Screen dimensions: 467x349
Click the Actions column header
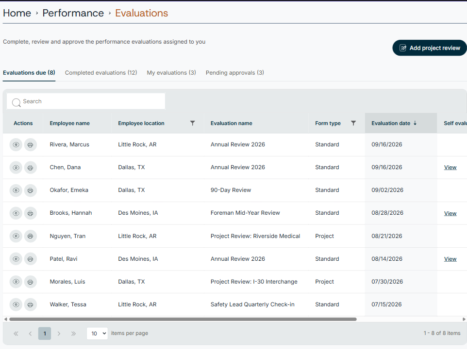[x=23, y=123]
